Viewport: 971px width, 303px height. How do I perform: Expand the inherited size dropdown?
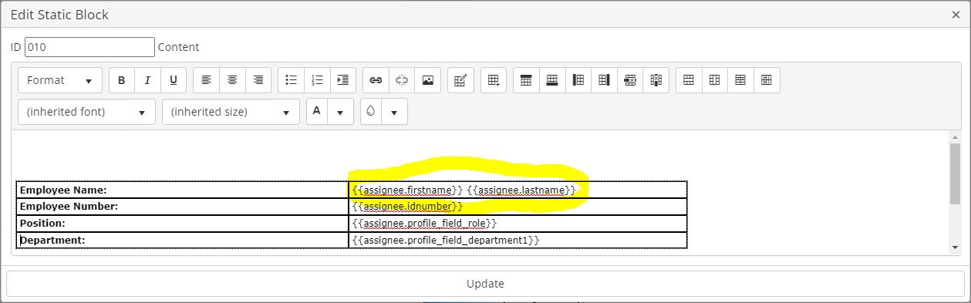click(x=231, y=112)
